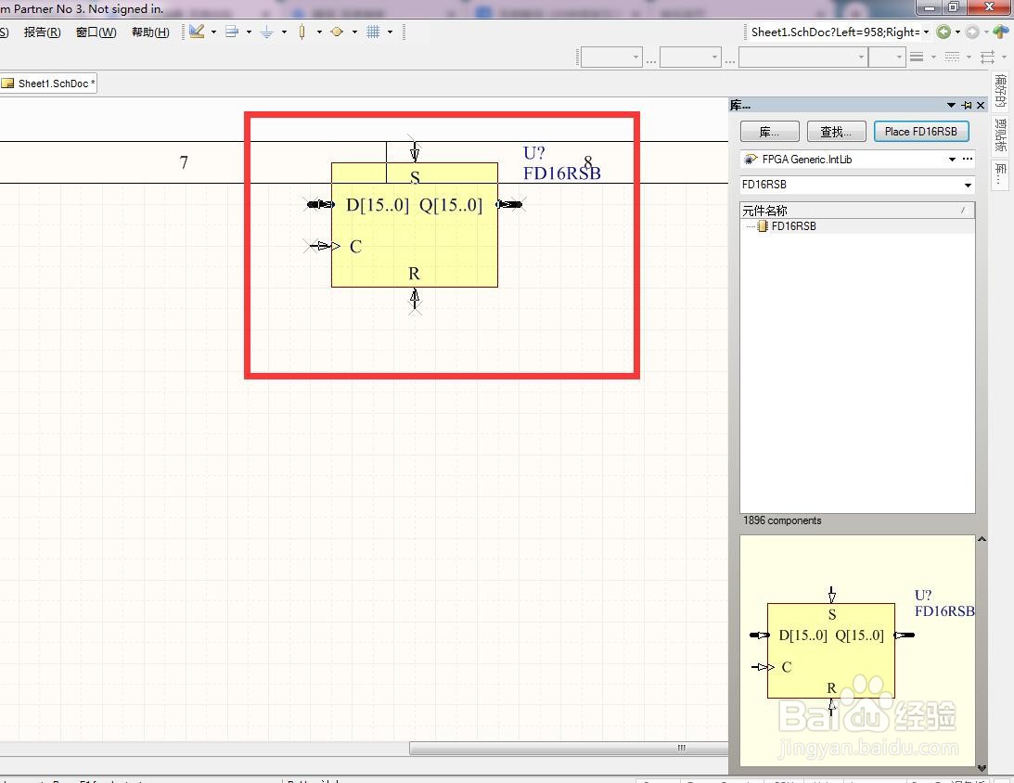Click the C clock pin of component

[x=323, y=246]
